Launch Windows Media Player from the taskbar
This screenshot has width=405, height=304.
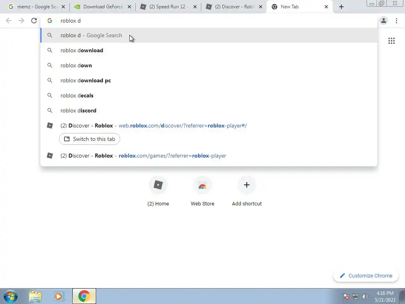click(x=59, y=296)
